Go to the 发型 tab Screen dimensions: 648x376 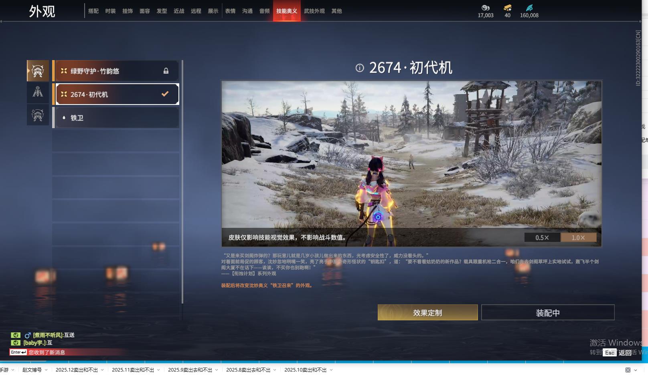162,11
